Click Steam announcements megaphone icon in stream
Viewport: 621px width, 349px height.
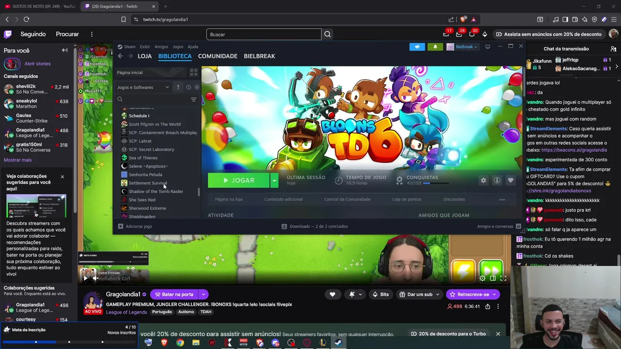click(x=417, y=47)
